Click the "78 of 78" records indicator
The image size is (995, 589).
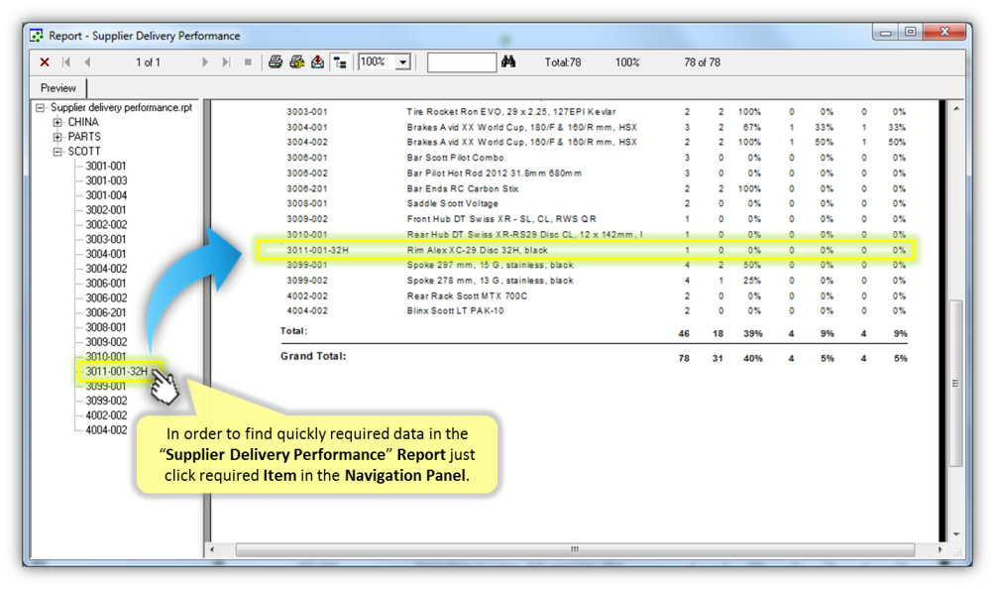pos(702,62)
